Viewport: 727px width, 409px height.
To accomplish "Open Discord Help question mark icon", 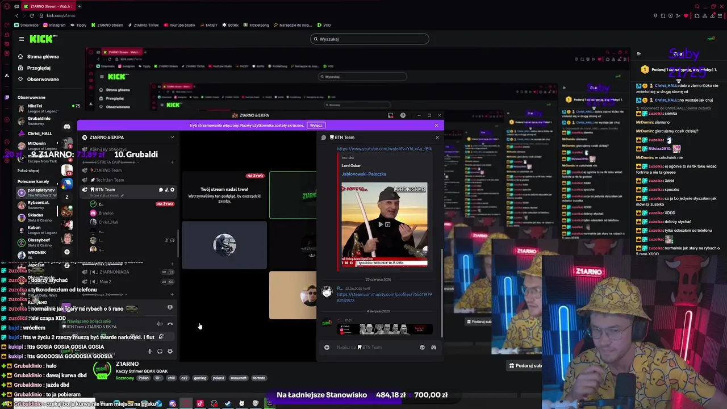I will [403, 115].
